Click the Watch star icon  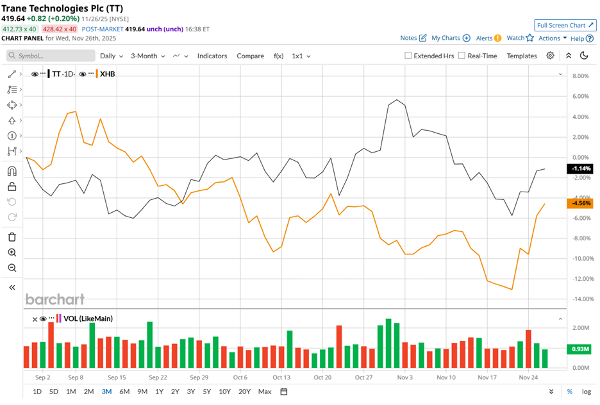coord(529,37)
